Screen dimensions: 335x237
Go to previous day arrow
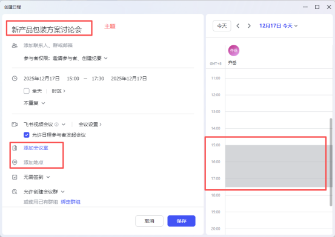point(238,26)
